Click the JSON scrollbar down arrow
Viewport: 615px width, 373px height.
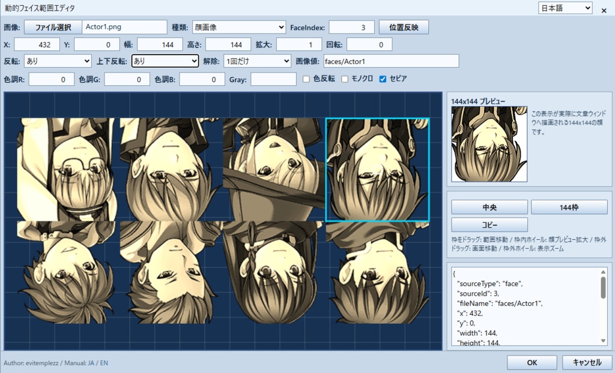(x=603, y=341)
